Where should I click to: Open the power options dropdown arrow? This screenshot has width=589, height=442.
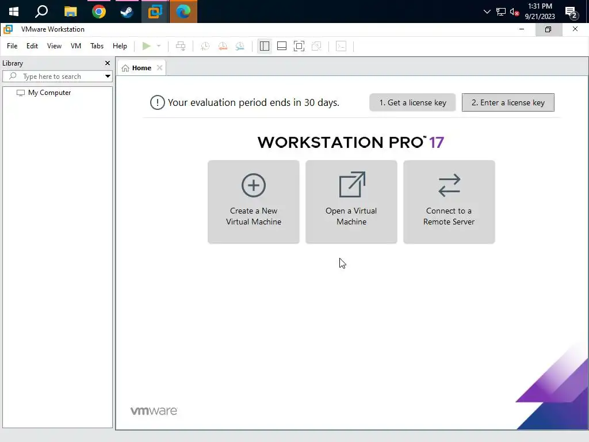(x=159, y=46)
